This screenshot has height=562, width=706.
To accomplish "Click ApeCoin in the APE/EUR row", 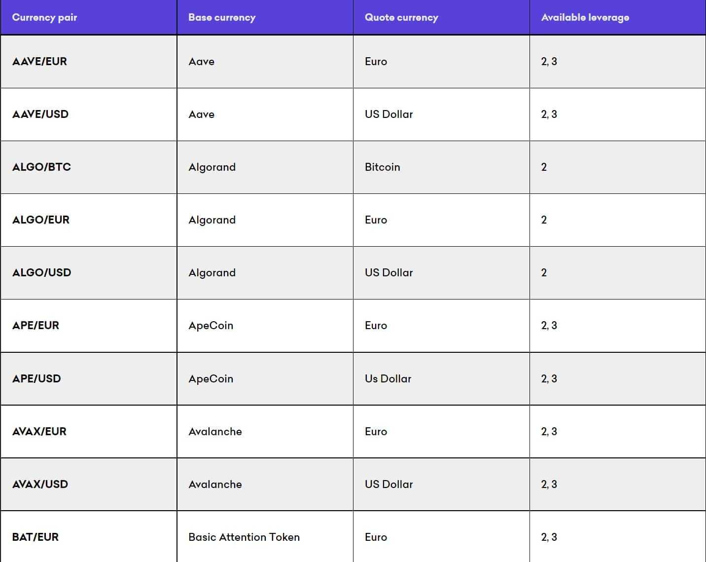I will coord(211,326).
